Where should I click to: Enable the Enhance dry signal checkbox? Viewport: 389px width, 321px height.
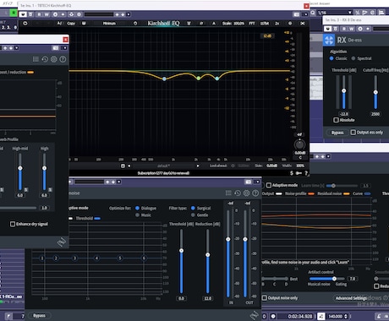13,224
